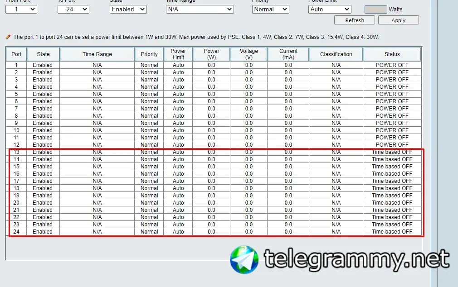Click the Port column header
This screenshot has width=458, height=287.
pos(16,54)
